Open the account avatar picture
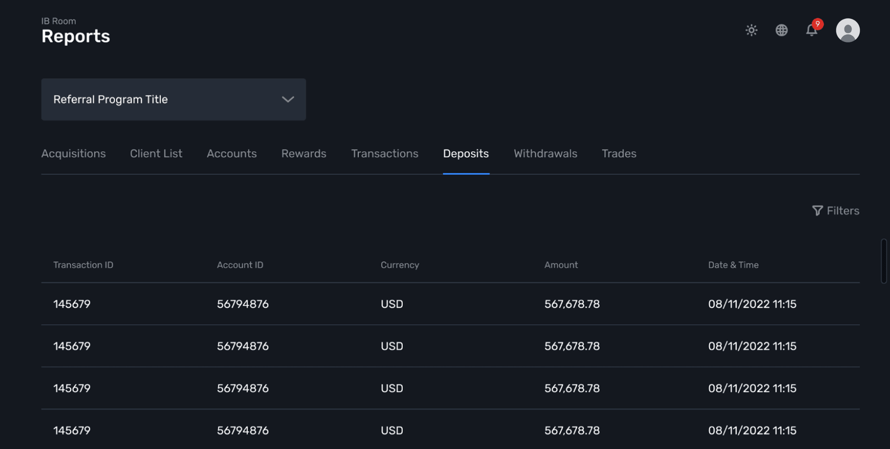The height and width of the screenshot is (449, 890). coord(848,30)
